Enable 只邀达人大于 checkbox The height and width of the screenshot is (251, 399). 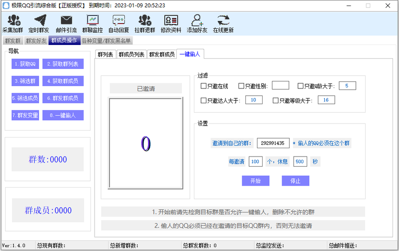coord(203,100)
